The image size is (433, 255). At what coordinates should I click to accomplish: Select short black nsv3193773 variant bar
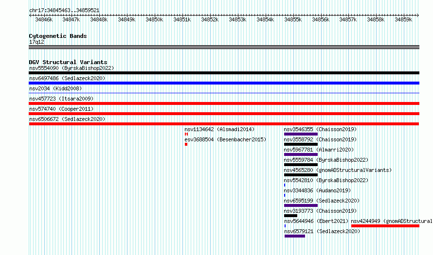pyautogui.click(x=290, y=216)
